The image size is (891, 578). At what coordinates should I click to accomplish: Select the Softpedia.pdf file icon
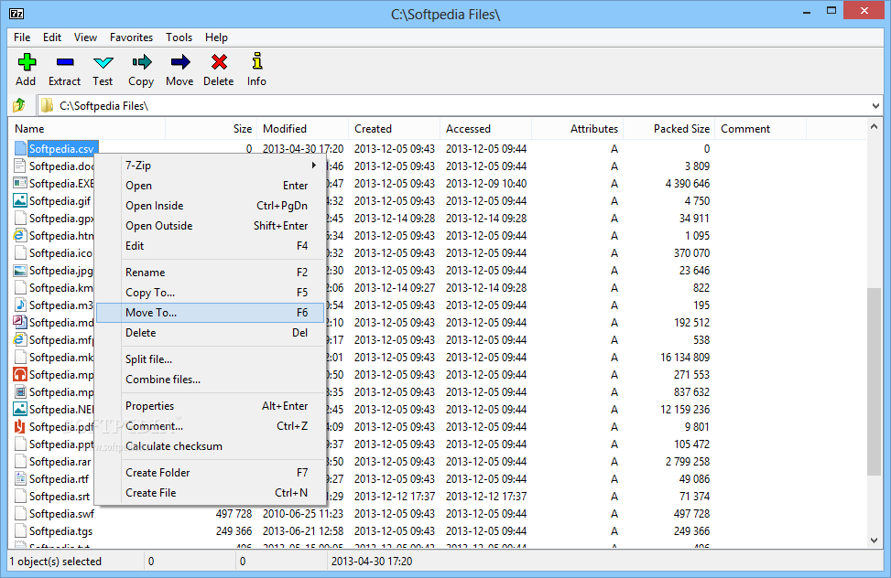pos(20,426)
